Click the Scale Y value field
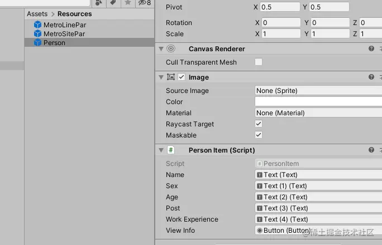The image size is (382, 245). pyautogui.click(x=330, y=34)
